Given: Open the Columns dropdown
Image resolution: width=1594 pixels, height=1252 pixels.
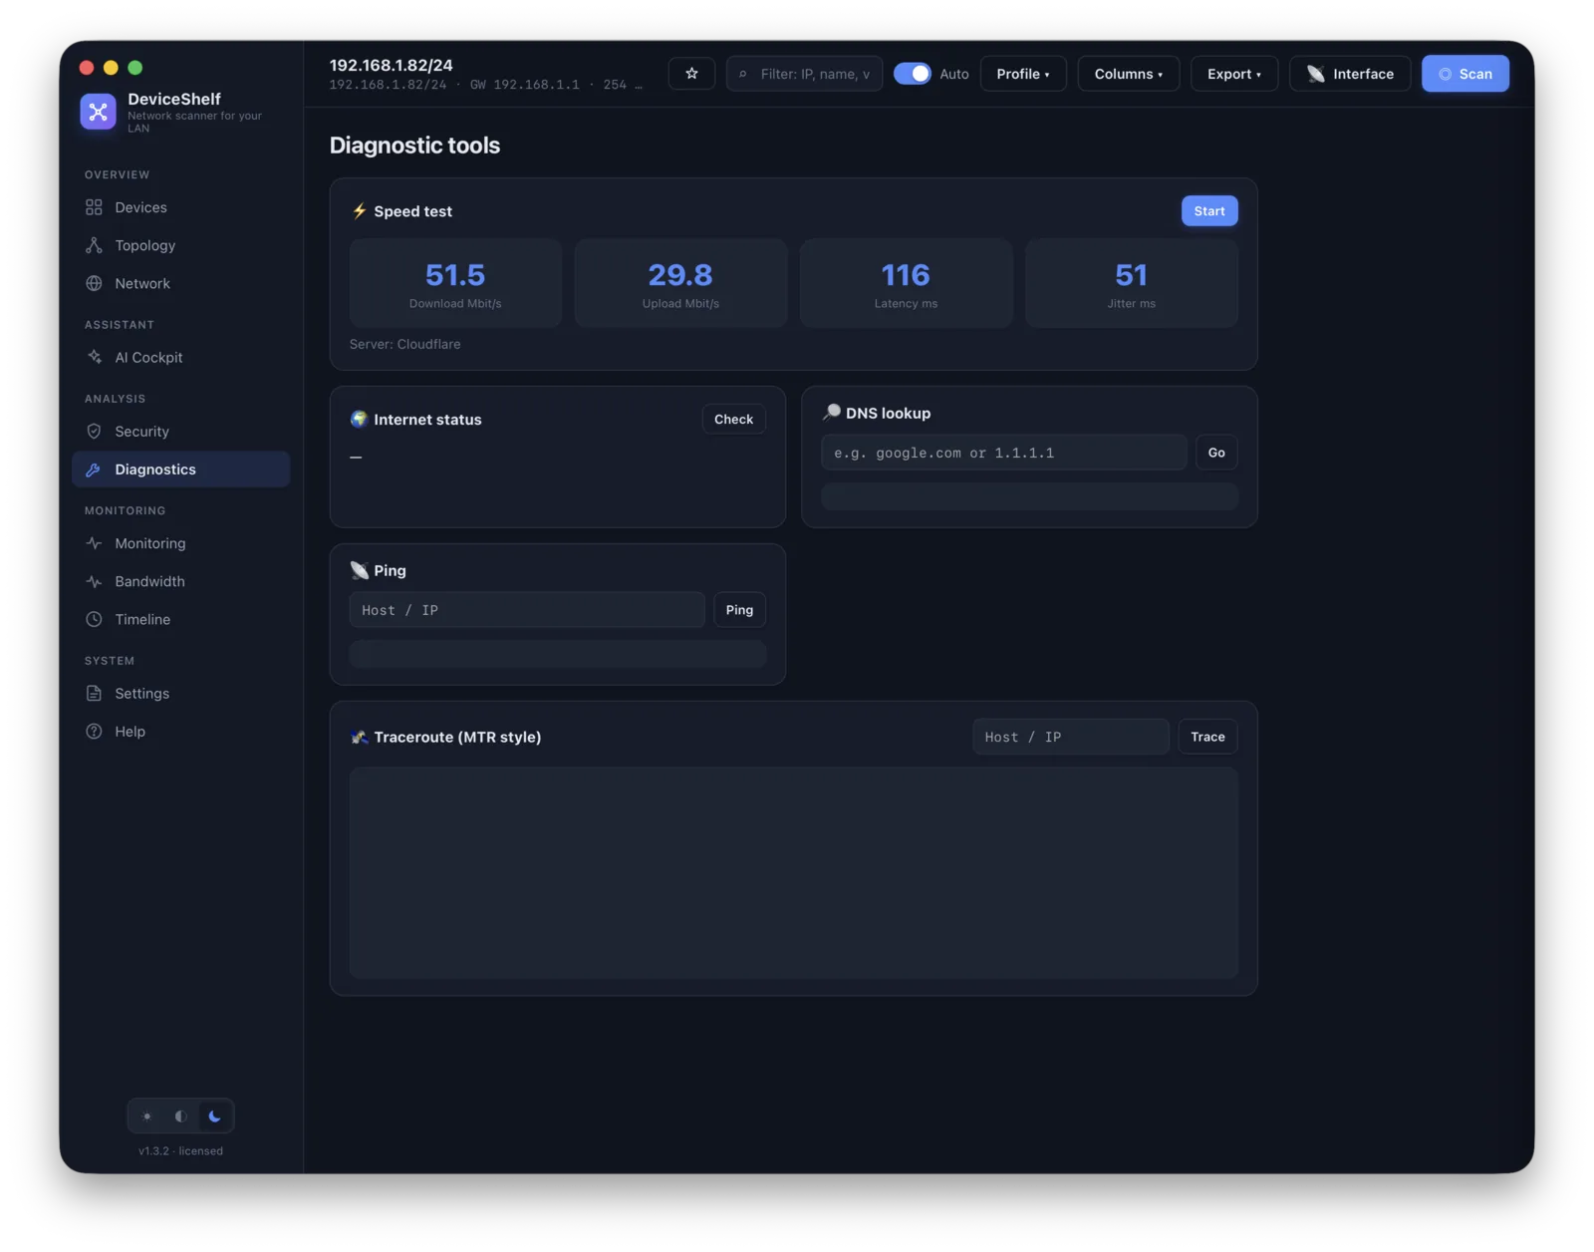Looking at the screenshot, I should 1128,74.
